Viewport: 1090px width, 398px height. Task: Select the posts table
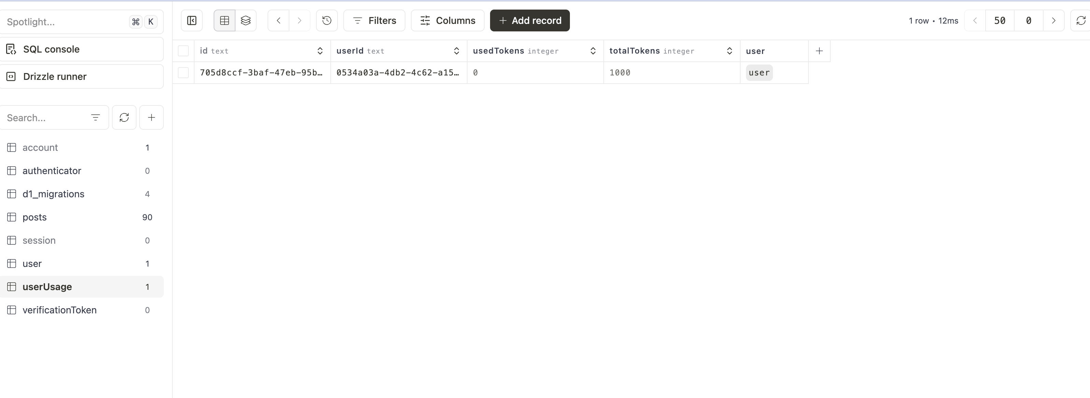(35, 217)
